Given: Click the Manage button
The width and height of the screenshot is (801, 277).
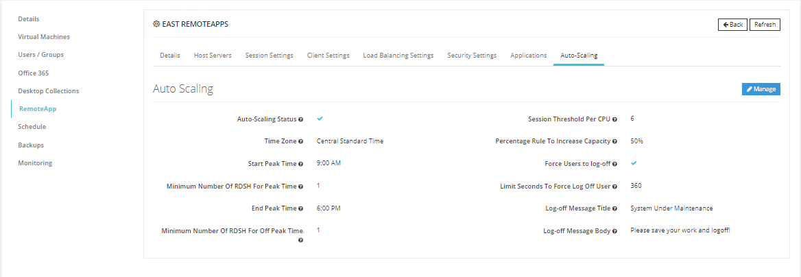Looking at the screenshot, I should point(761,89).
